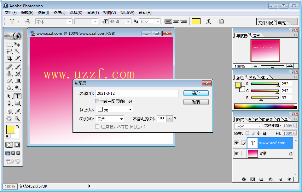302x192 pixels.
Task: Click the new layer icon in Layers panel
Action: pyautogui.click(x=280, y=179)
